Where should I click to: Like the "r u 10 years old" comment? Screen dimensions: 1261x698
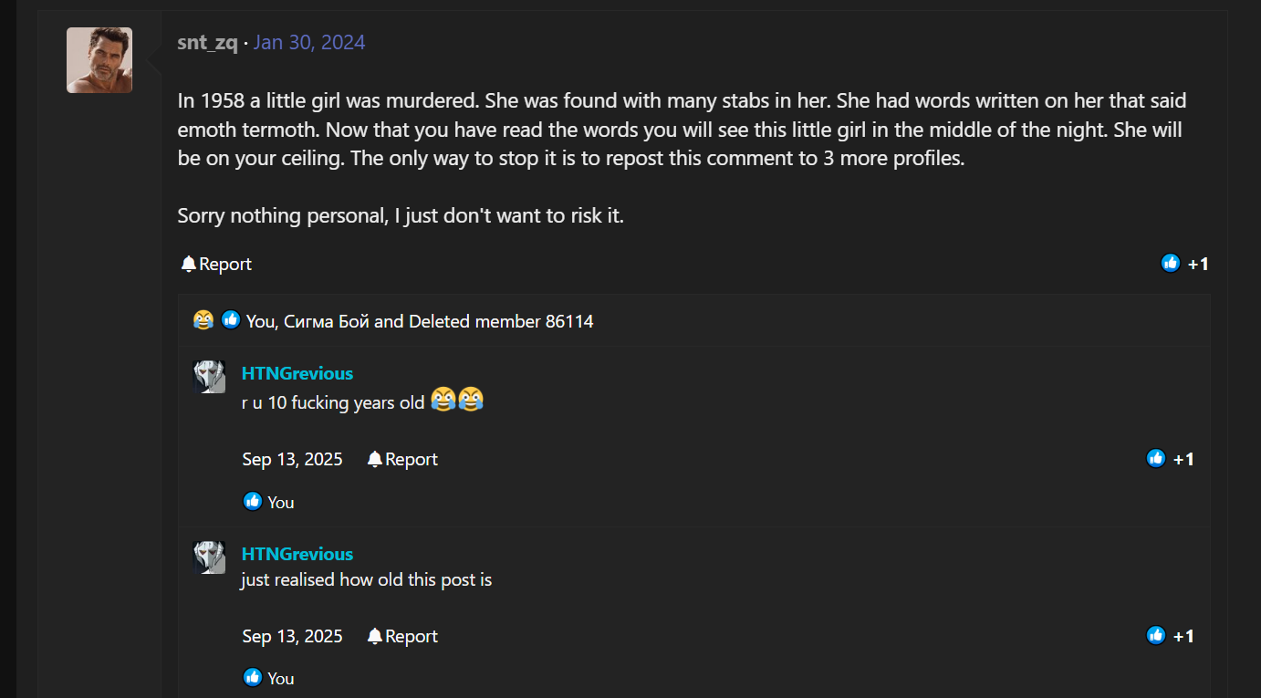(x=1156, y=459)
